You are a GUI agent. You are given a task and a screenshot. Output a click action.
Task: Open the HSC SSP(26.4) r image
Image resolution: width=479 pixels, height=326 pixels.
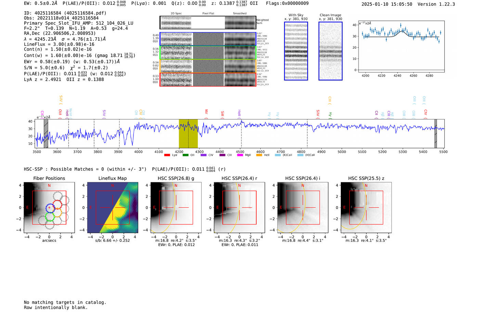239,208
